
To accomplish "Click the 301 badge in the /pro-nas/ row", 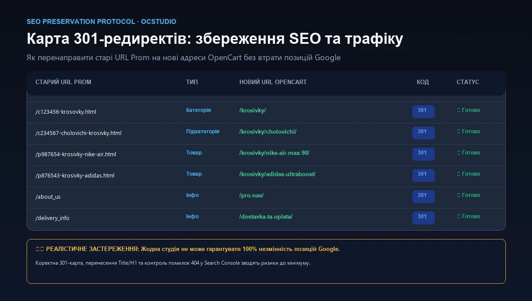I will [x=423, y=197].
